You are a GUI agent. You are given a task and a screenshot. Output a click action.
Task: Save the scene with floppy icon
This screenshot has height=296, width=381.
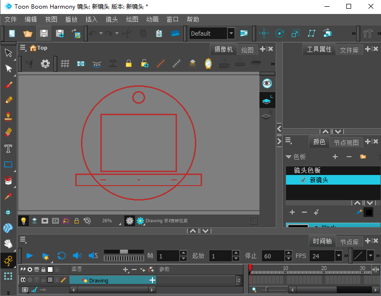(44, 33)
